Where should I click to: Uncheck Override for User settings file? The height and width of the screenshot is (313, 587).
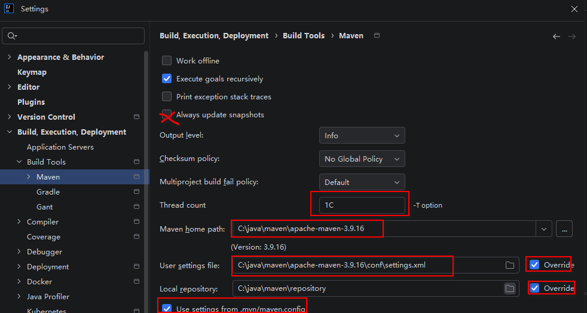[x=534, y=265]
